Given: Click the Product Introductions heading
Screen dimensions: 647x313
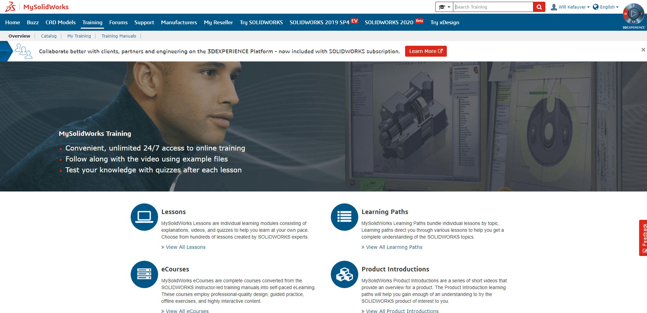Looking at the screenshot, I should click(395, 269).
